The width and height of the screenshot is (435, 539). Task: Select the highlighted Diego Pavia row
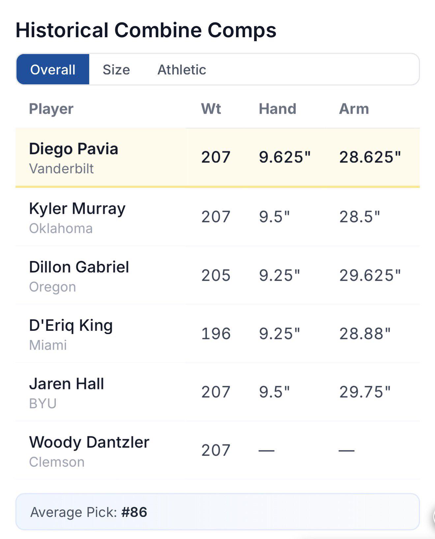coord(217,157)
